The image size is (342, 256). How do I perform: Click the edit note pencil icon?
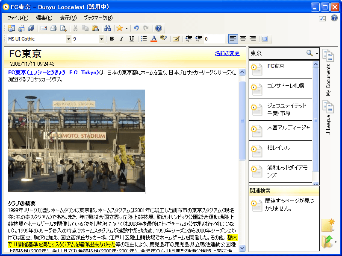(x=176, y=39)
